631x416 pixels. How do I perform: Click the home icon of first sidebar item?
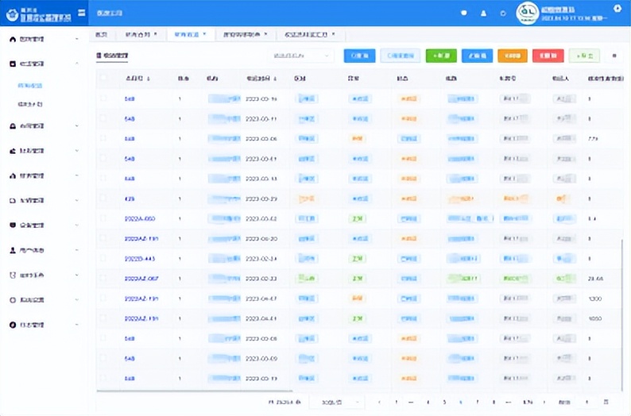tap(12, 39)
